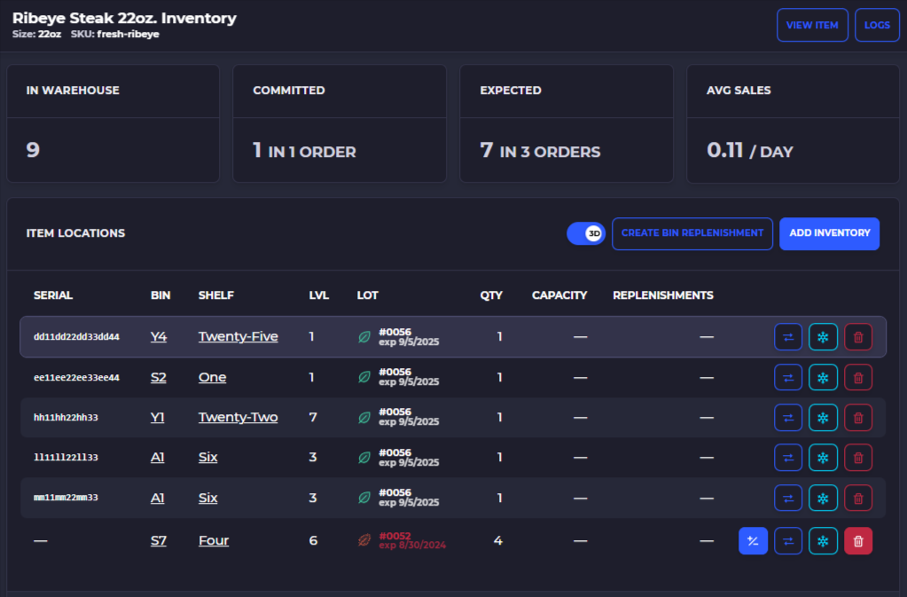Click transfer icon for serial dd11dd22dd33dd44
This screenshot has height=597, width=907.
[x=788, y=337]
